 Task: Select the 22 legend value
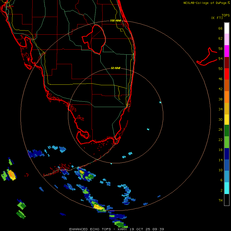(220, 140)
